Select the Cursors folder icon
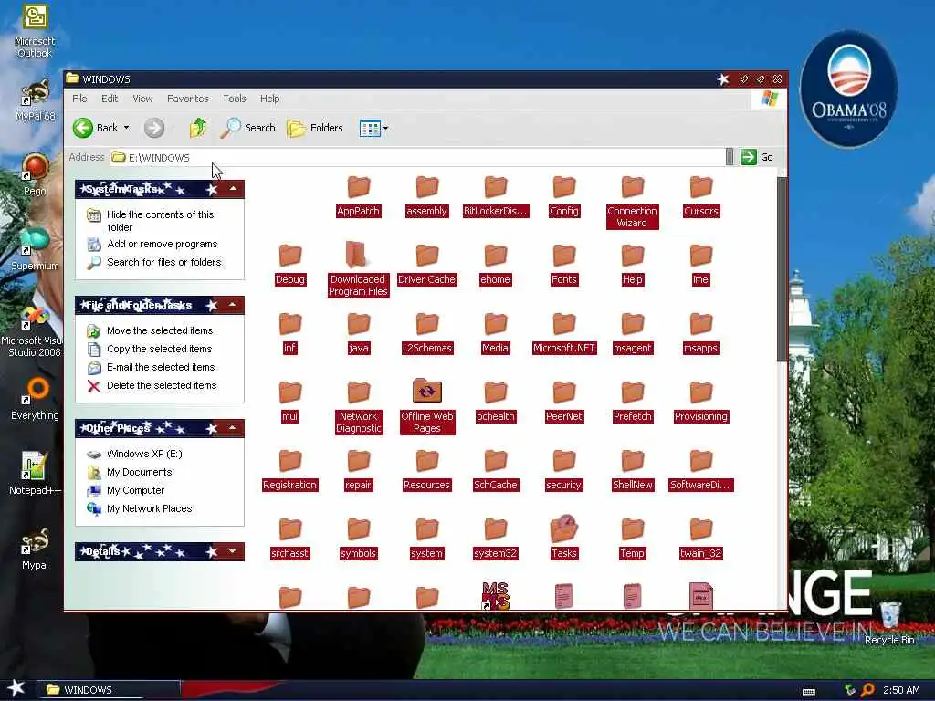The height and width of the screenshot is (701, 935). (701, 187)
